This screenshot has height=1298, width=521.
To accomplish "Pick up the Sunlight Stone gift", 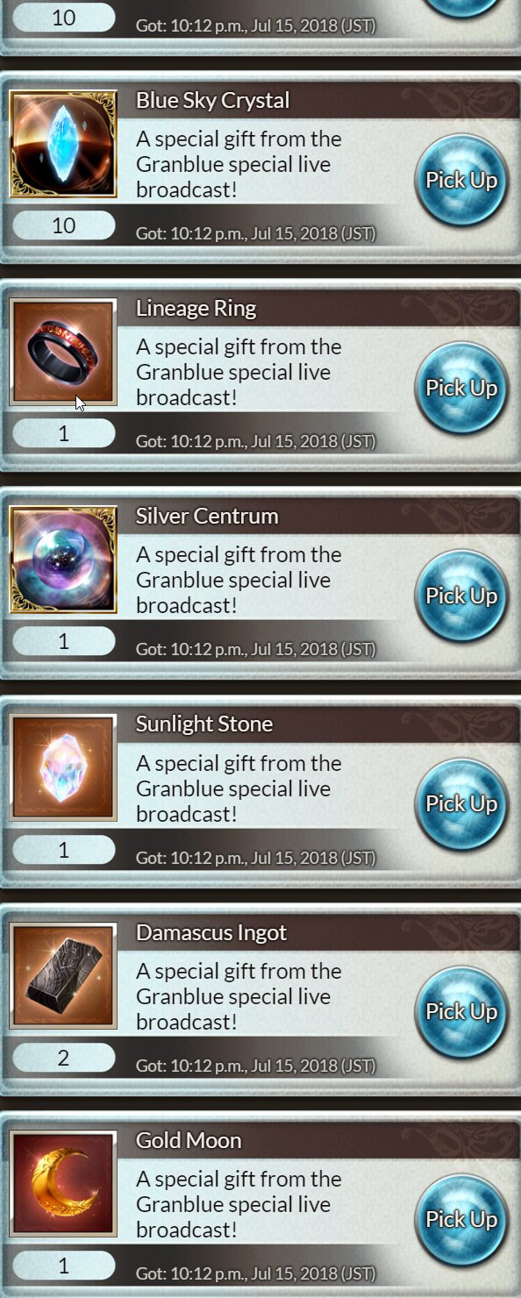I will [x=461, y=803].
